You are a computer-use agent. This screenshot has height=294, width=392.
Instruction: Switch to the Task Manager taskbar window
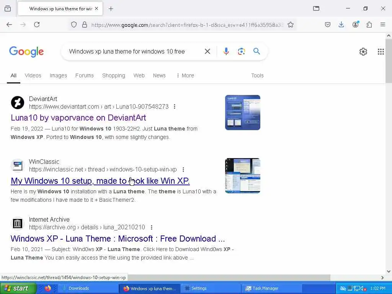(271, 288)
